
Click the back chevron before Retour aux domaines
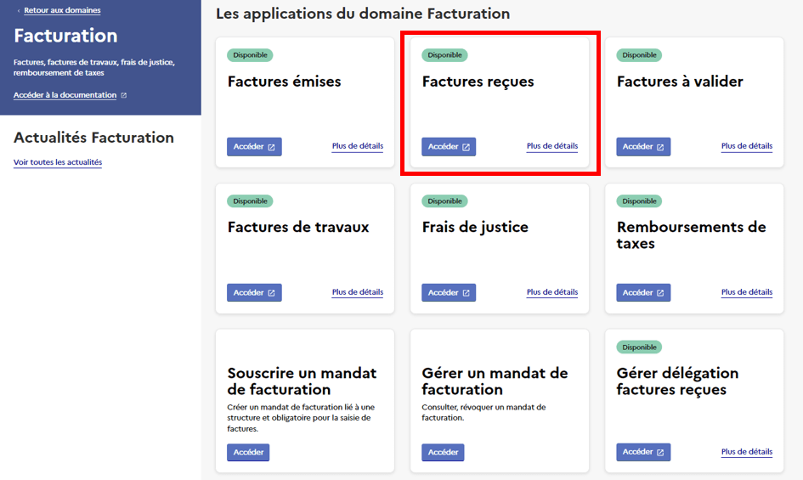(x=19, y=10)
